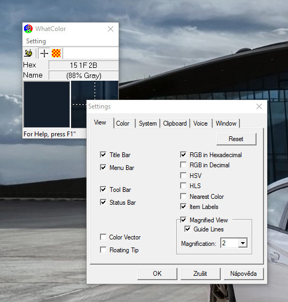Toggle the Tool Bar checkbox
This screenshot has height=302, width=288.
click(x=103, y=189)
